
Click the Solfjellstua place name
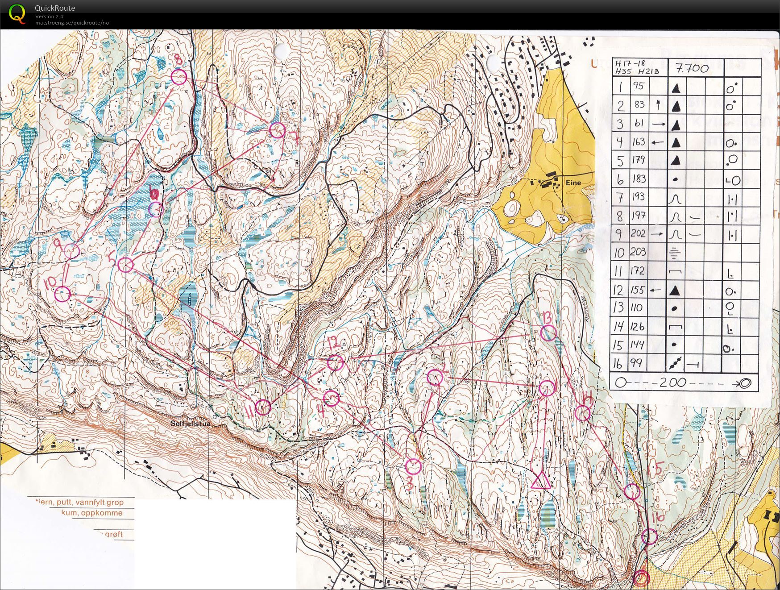pyautogui.click(x=191, y=423)
